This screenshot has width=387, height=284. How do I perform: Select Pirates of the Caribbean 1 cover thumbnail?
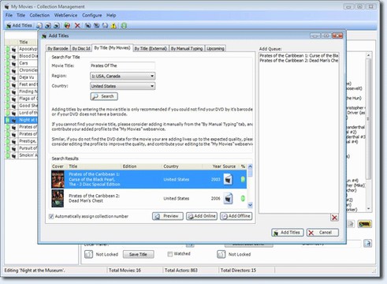58,179
